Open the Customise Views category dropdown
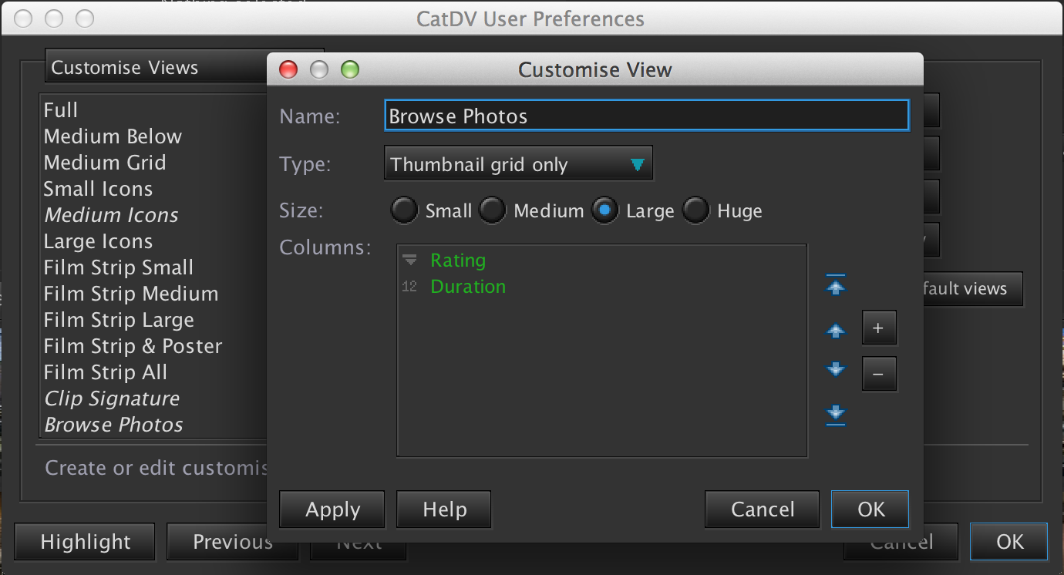1064x575 pixels. tap(154, 68)
